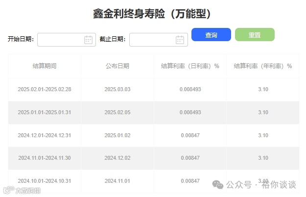Select period 2024.11.01-2024.11.30
Viewport: 306px width, 197px height.
45,158
